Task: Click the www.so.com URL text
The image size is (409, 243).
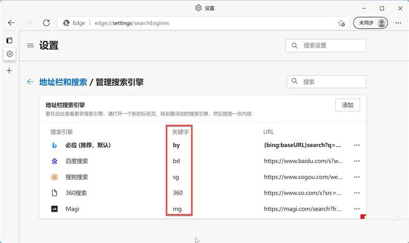Action: click(302, 193)
